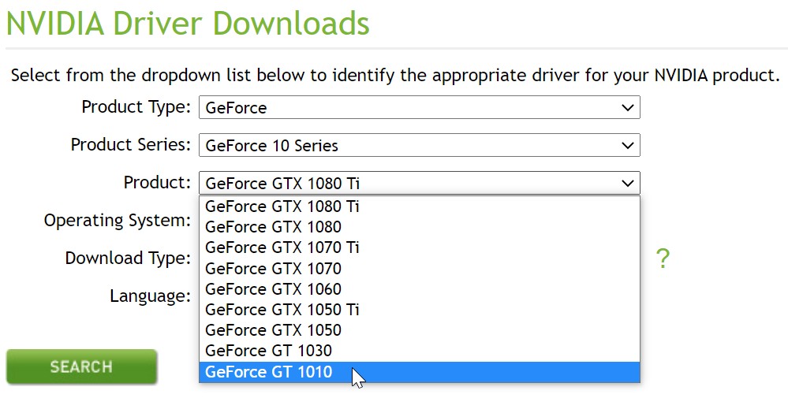
Task: Open the Product Type dropdown showing GeForce
Action: tap(419, 108)
